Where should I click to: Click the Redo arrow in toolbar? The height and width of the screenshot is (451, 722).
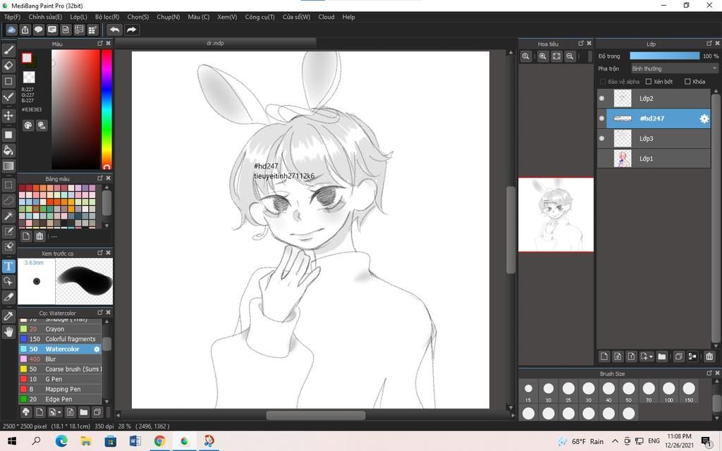(x=131, y=30)
